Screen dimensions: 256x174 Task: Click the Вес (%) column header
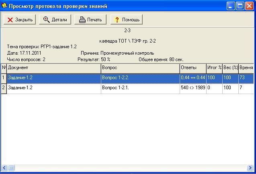point(230,69)
